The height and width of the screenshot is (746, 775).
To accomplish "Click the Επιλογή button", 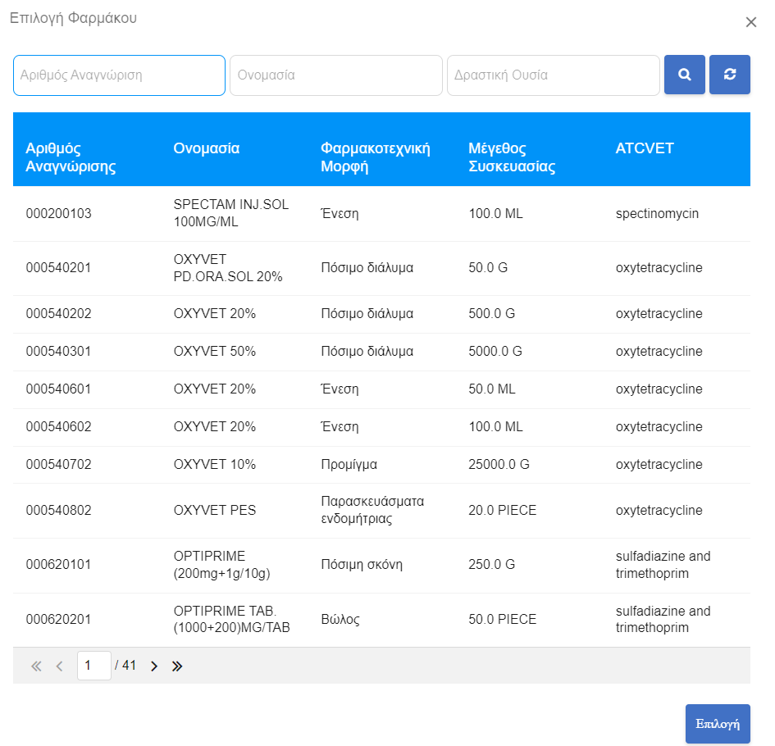I will pos(718,724).
